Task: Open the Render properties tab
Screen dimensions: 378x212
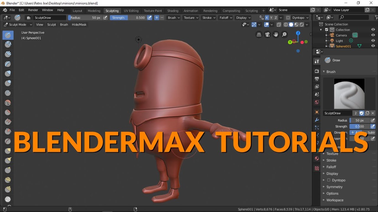Action: 317,71
